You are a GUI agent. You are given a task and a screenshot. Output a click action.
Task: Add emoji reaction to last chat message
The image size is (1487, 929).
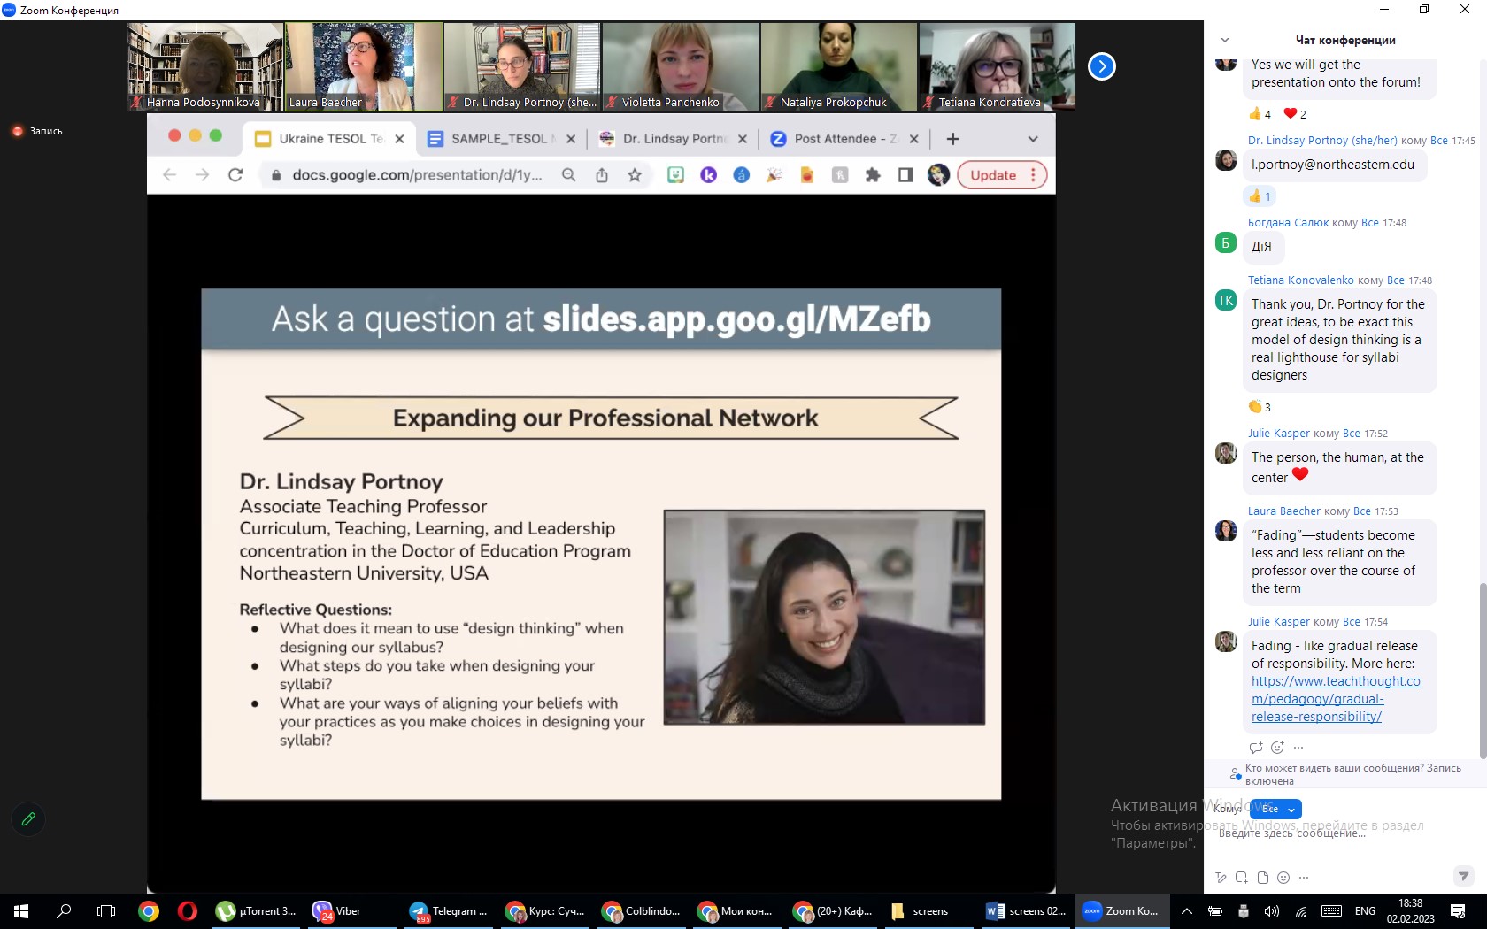pyautogui.click(x=1277, y=748)
